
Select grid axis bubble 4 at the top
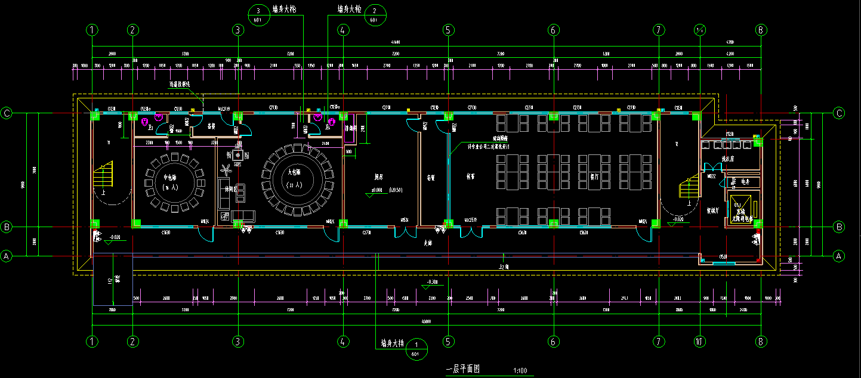click(x=342, y=30)
